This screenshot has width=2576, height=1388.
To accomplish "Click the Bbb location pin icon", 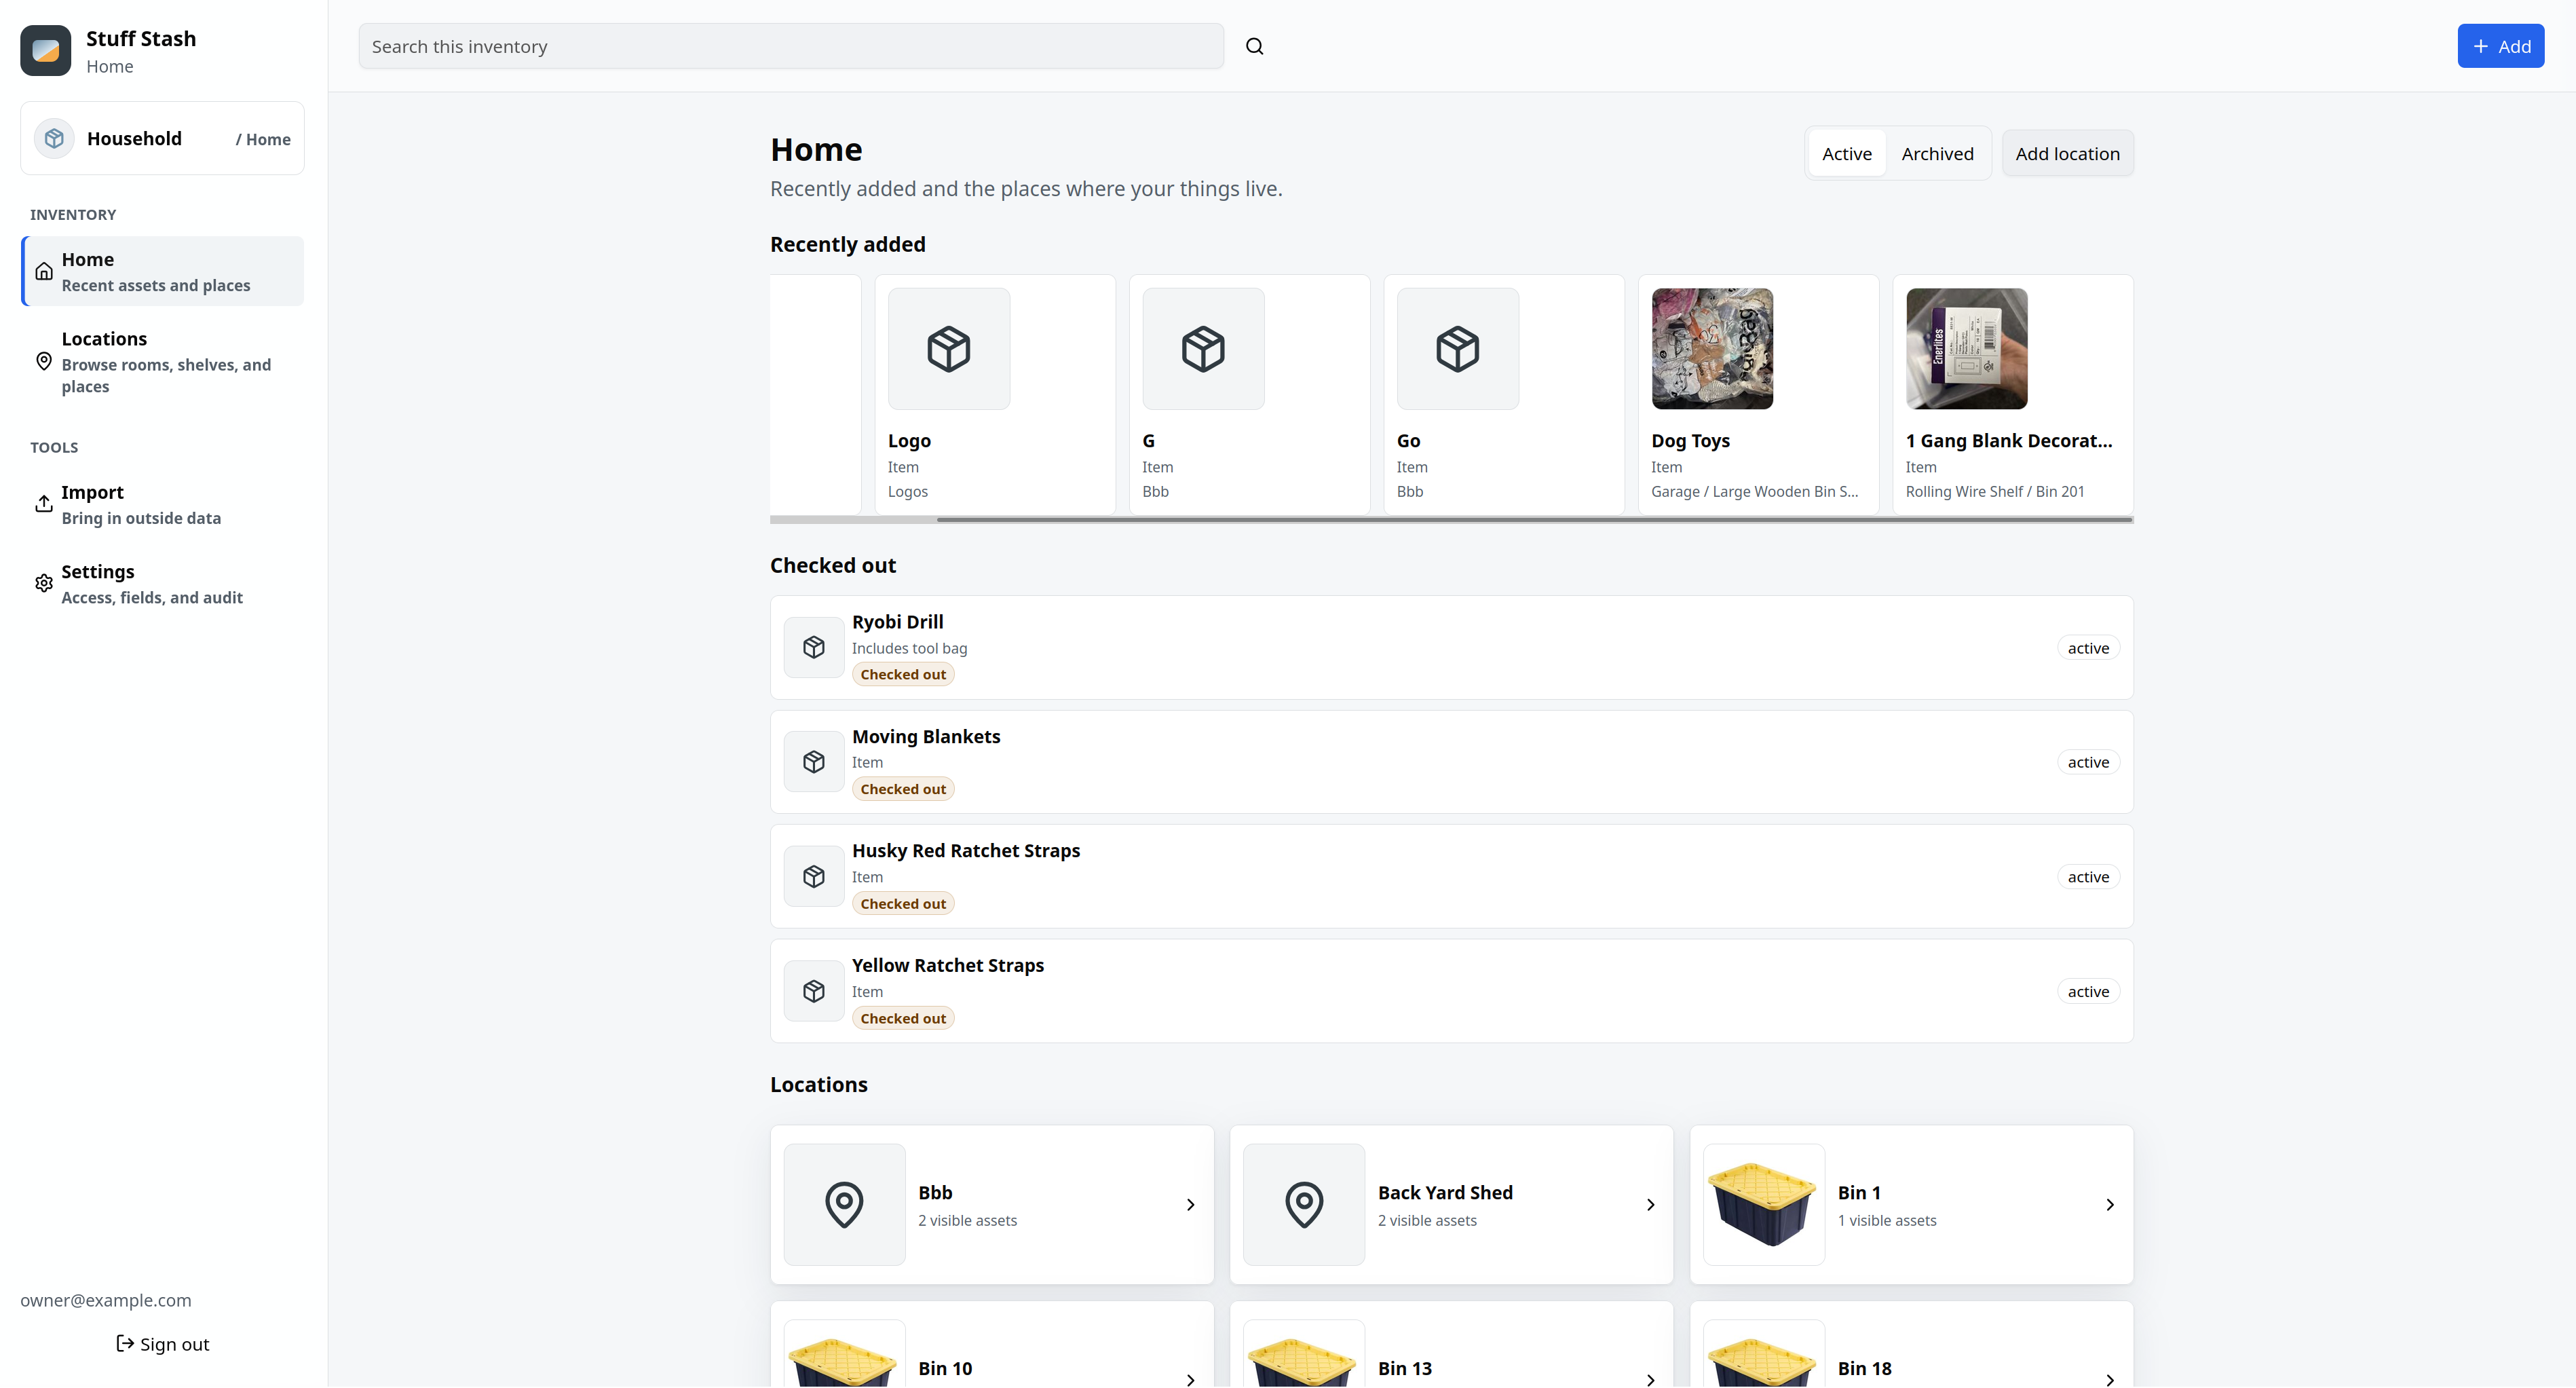I will 844,1204.
